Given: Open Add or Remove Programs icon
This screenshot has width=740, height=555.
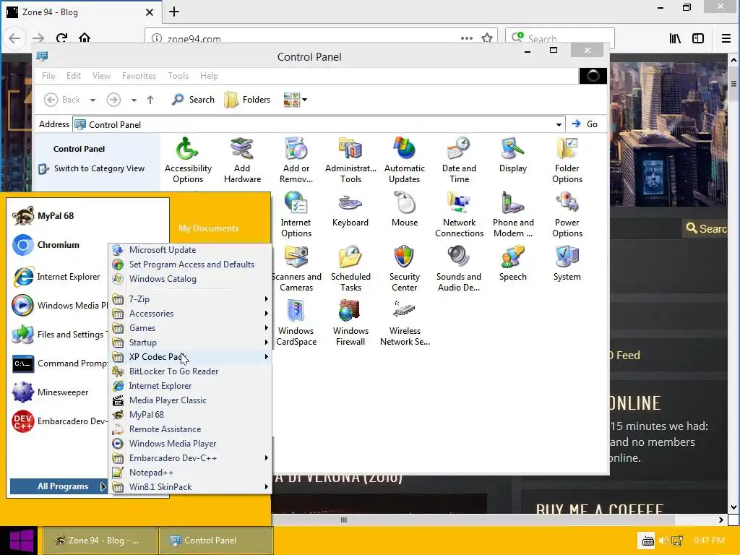Looking at the screenshot, I should click(x=296, y=160).
